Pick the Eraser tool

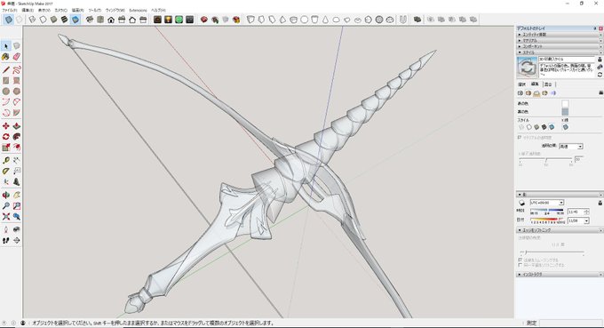17,57
